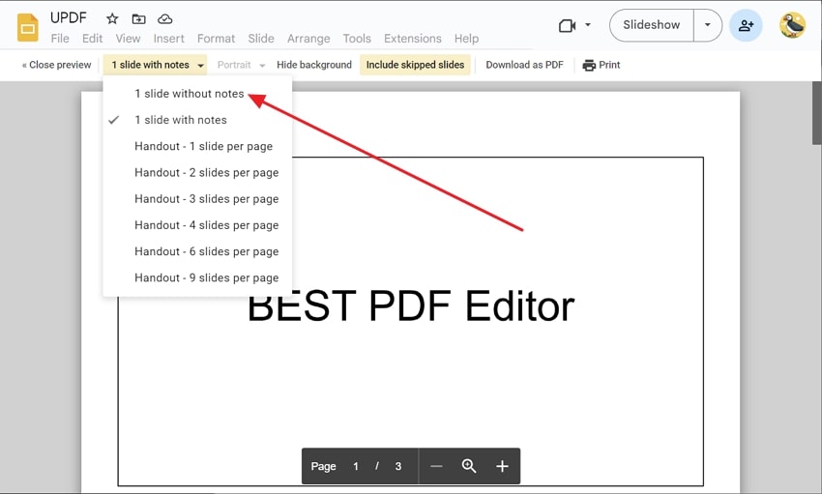Open the account profile avatar
Image resolution: width=822 pixels, height=494 pixels.
(x=792, y=25)
